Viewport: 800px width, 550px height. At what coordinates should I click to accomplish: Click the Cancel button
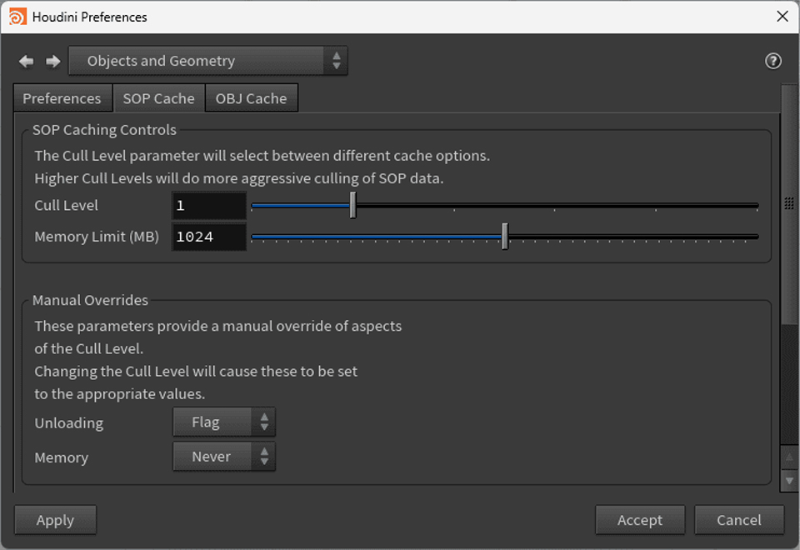[738, 519]
